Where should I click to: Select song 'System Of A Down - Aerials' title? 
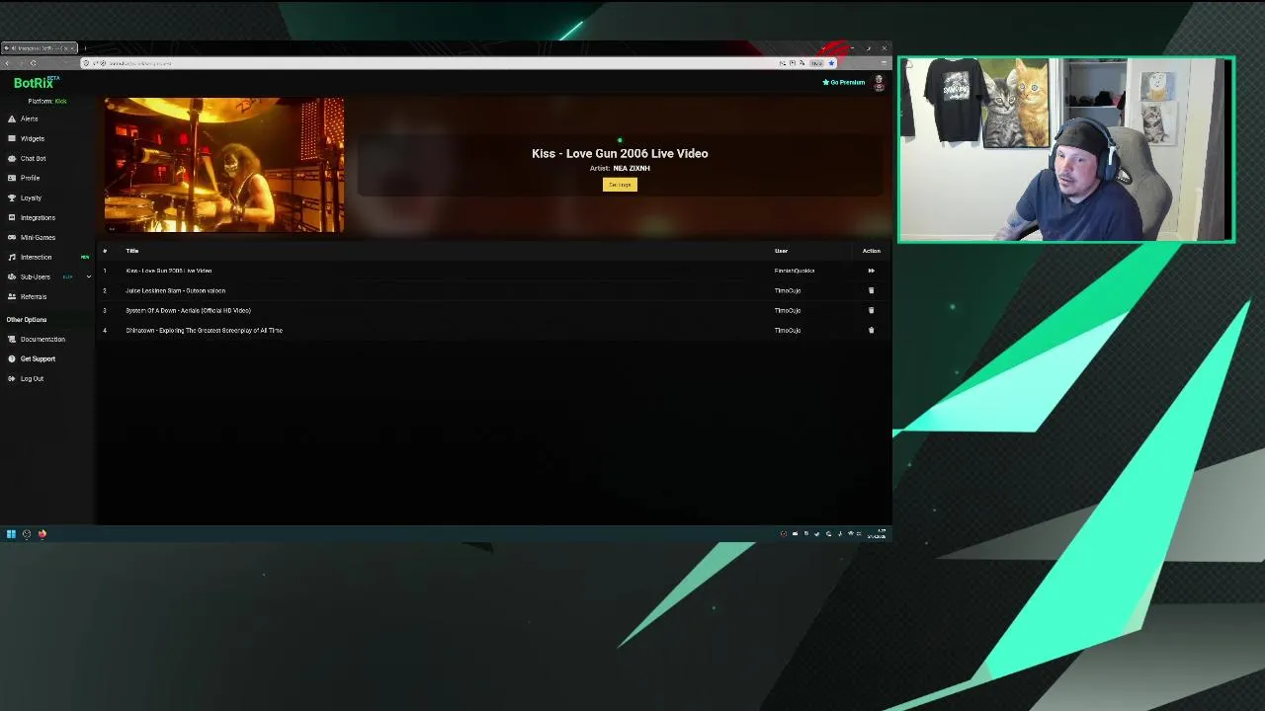[188, 310]
